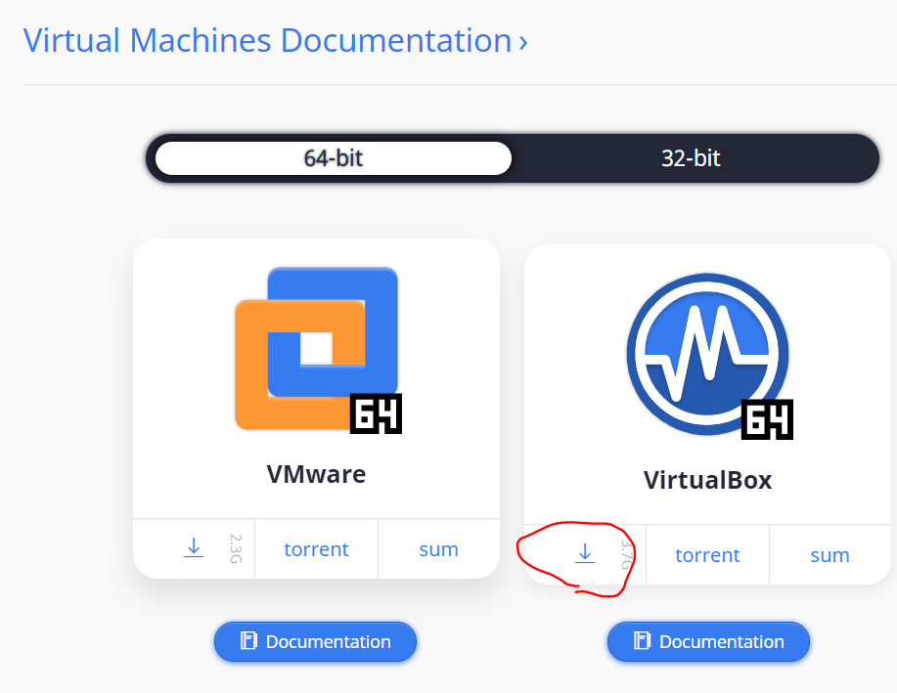Click the 2.3G size label on VMware
Image resolution: width=897 pixels, height=693 pixels.
click(x=236, y=549)
